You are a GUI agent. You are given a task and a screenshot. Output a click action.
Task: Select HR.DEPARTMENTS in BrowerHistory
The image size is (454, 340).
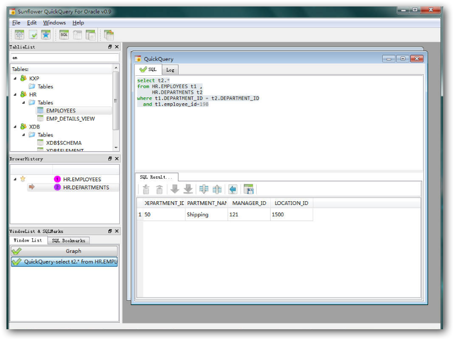tap(86, 187)
